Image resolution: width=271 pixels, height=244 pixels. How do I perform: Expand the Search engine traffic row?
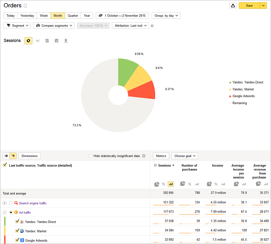pyautogui.click(x=5, y=203)
